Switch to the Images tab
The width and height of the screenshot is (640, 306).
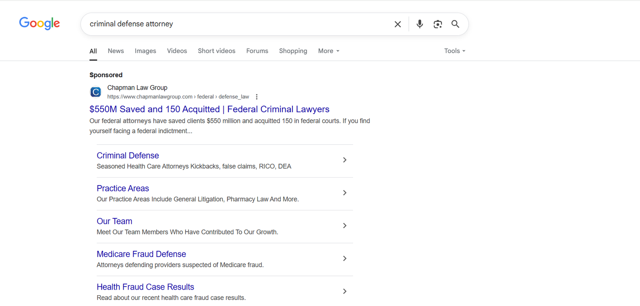145,51
